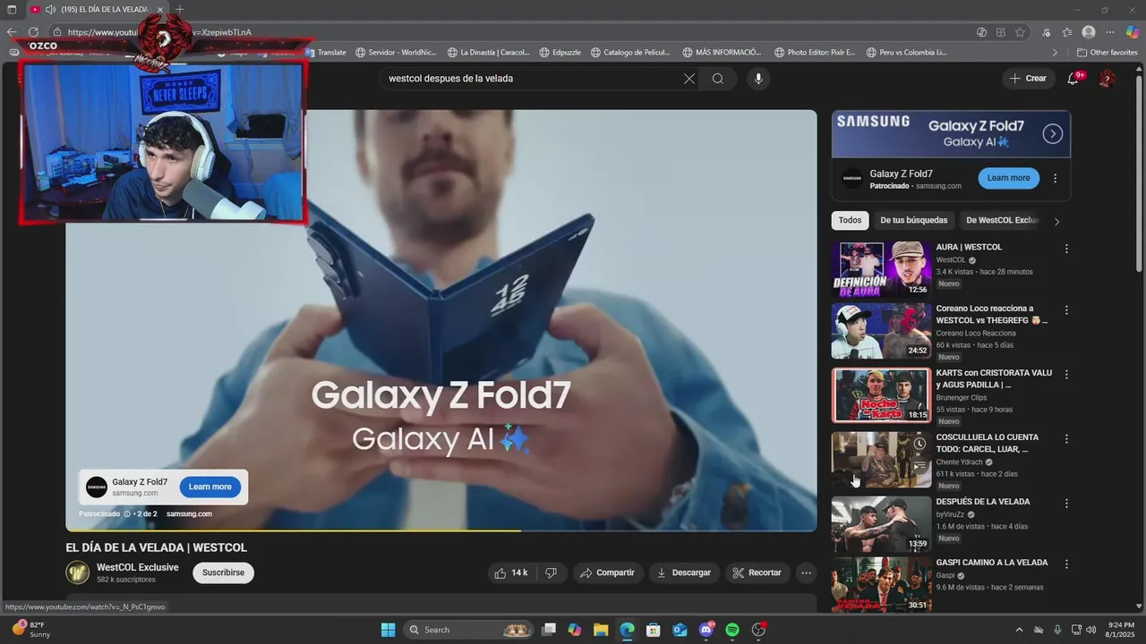Viewport: 1146px width, 644px height.
Task: Select the De WestCOL Exclusive filter chip
Action: [1002, 220]
